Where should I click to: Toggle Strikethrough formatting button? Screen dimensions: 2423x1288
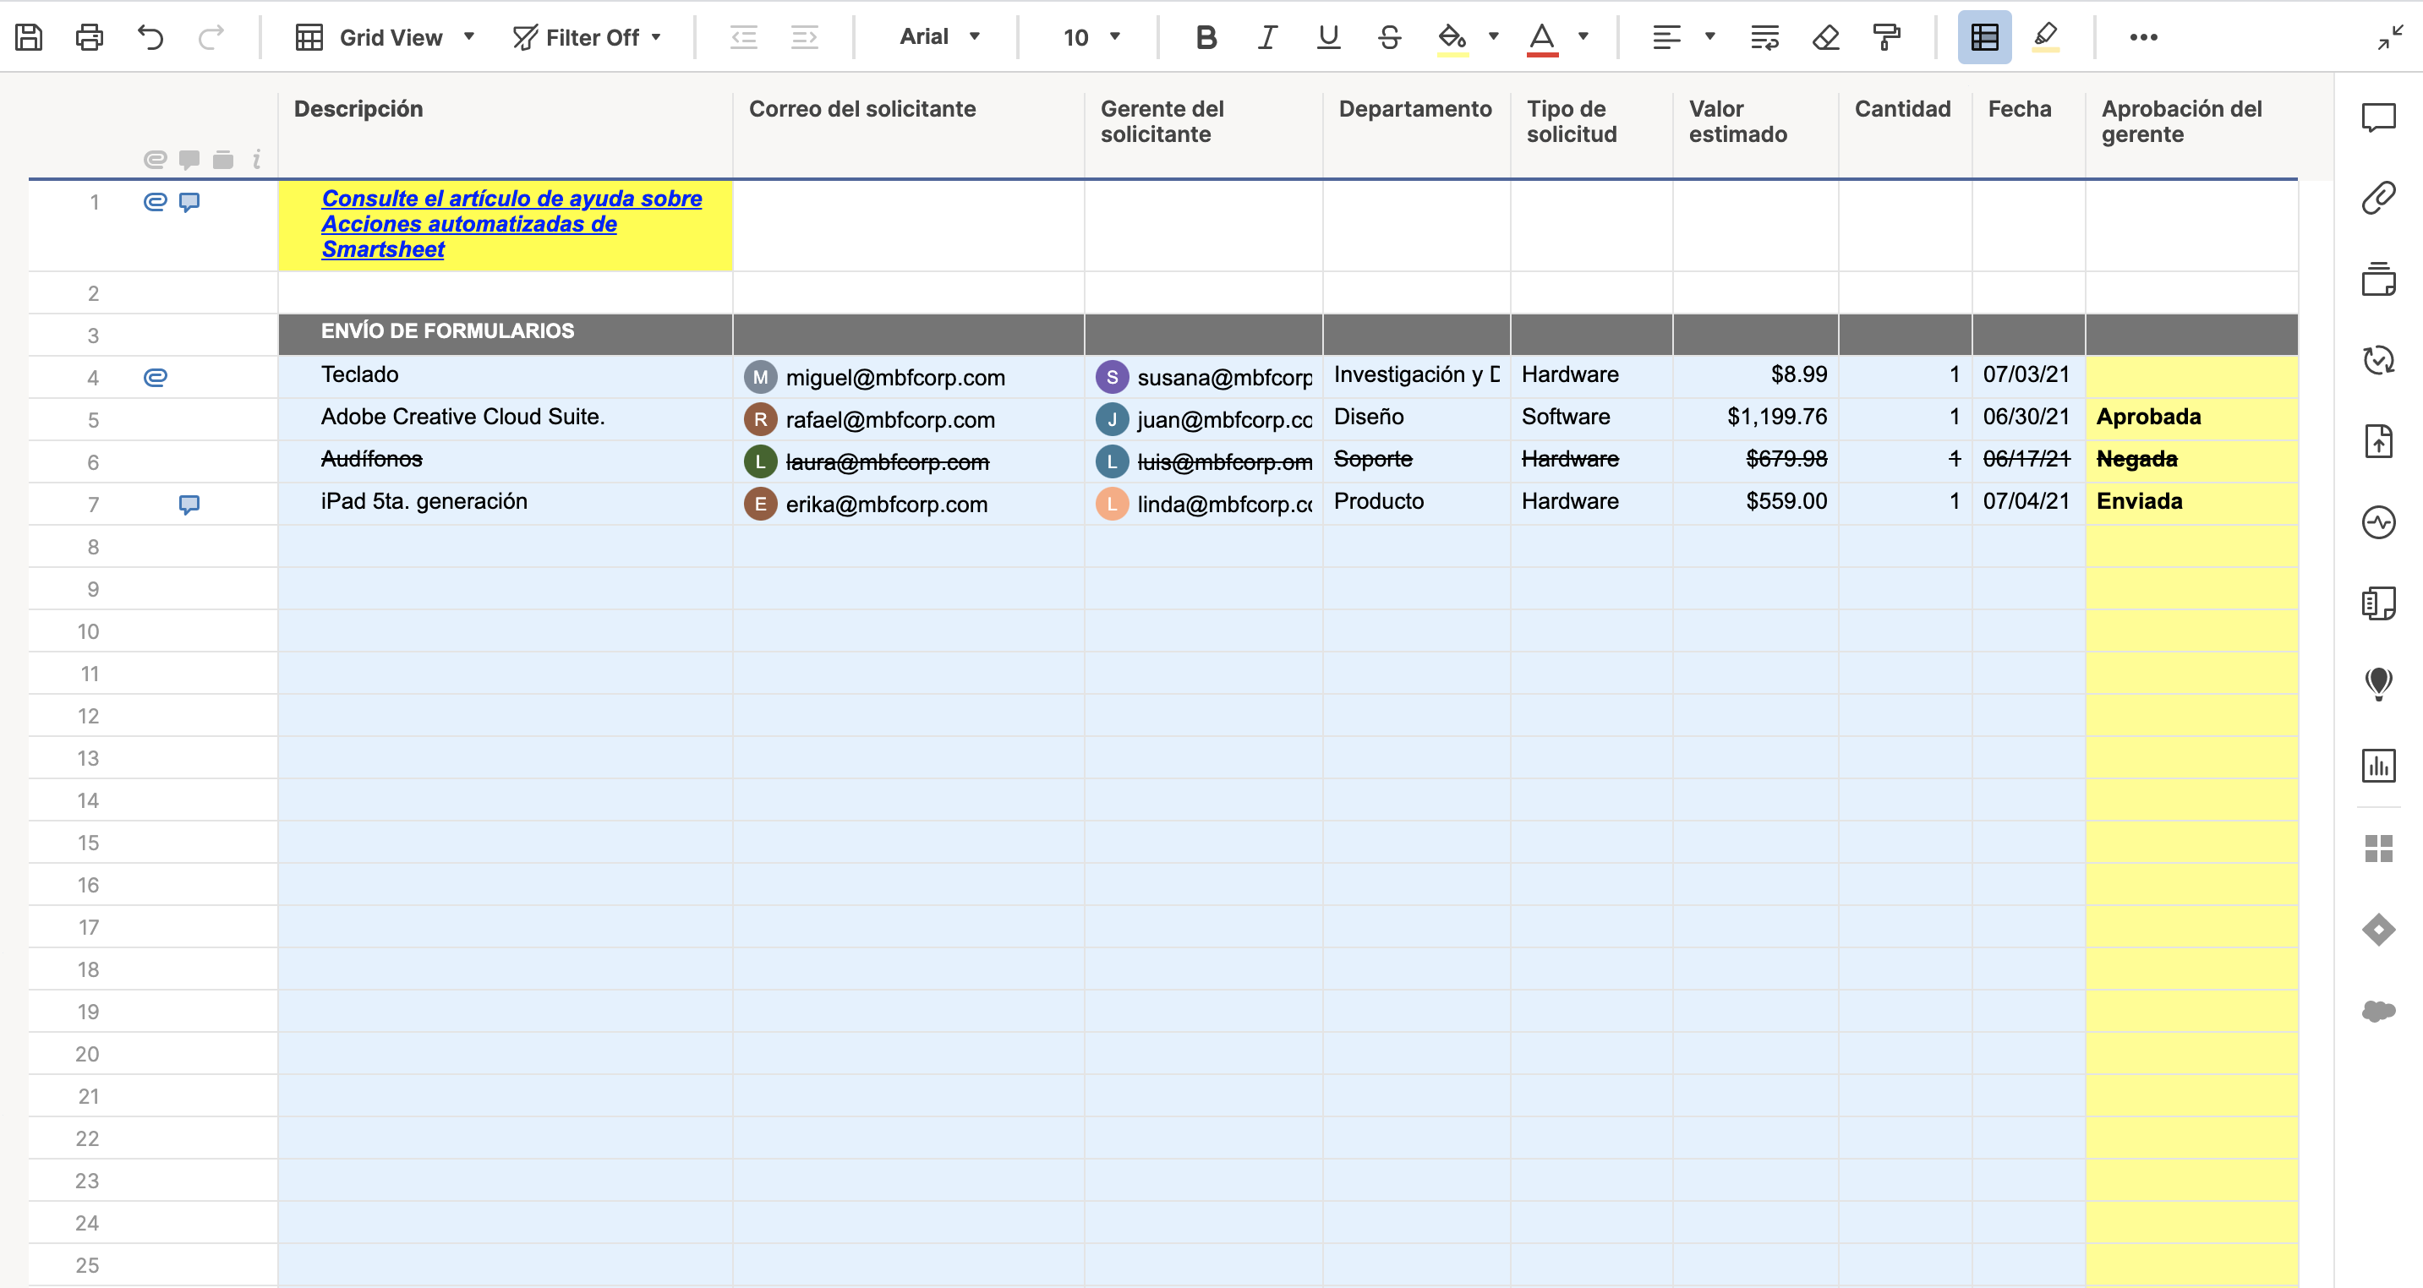pos(1389,37)
